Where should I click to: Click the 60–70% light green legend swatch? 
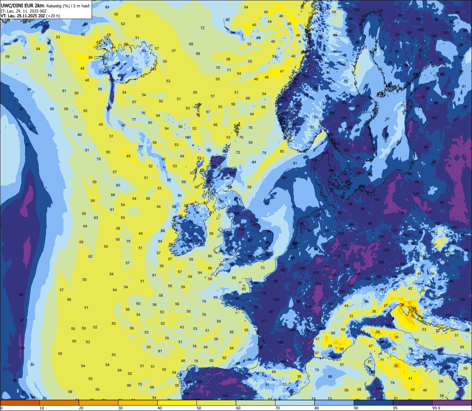(x=256, y=403)
